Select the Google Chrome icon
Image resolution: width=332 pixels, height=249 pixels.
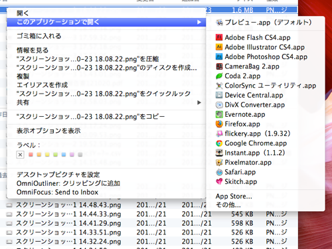click(x=219, y=143)
